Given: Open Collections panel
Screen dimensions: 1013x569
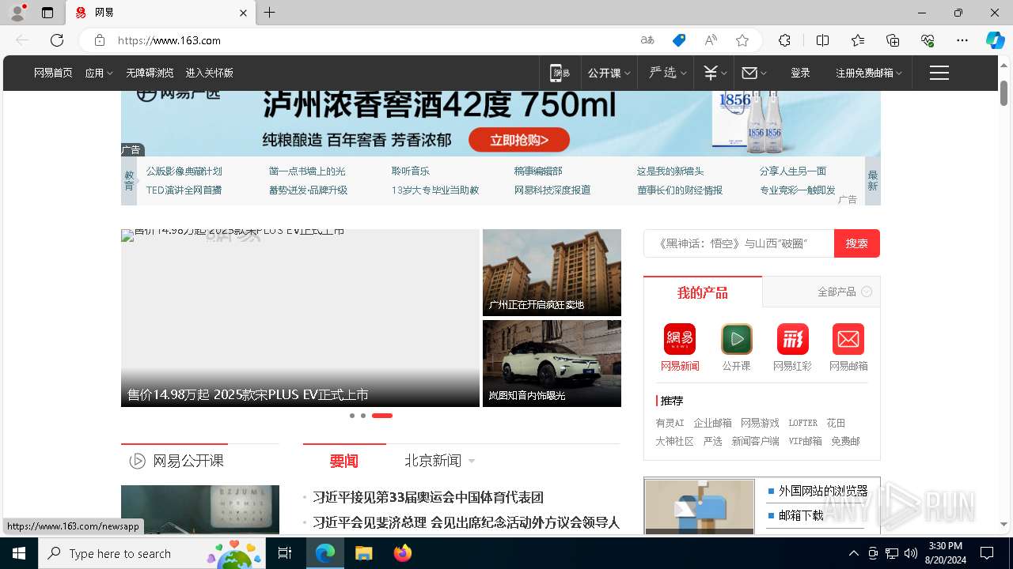Looking at the screenshot, I should [x=893, y=40].
